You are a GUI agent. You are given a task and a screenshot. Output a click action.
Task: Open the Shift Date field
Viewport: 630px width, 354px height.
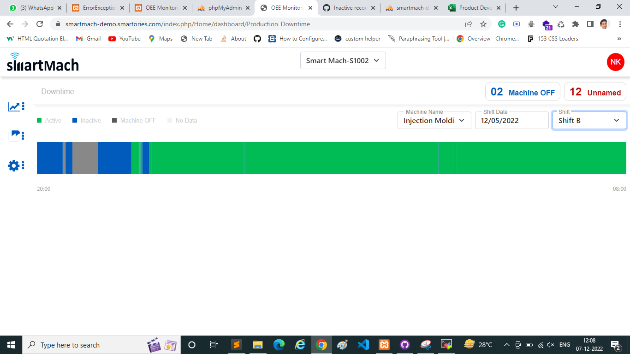[511, 120]
